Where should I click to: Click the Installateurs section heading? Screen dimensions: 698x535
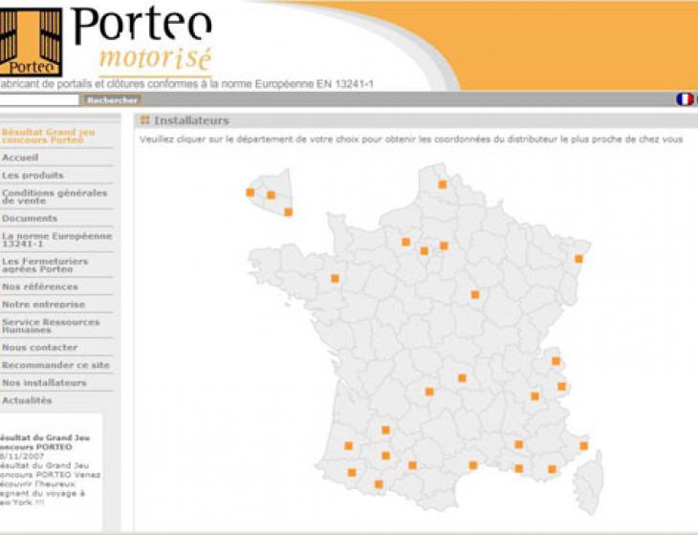[191, 120]
